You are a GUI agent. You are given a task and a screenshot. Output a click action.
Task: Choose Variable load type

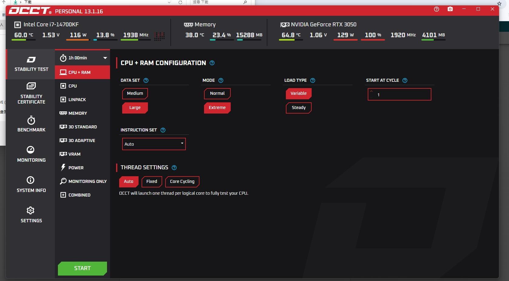[299, 93]
